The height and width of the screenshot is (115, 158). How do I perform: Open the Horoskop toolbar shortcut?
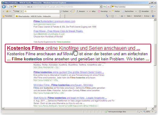(103, 11)
